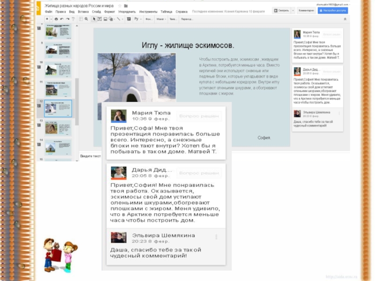Open the folder icon beside the title
The image size is (375, 281).
click(127, 5)
